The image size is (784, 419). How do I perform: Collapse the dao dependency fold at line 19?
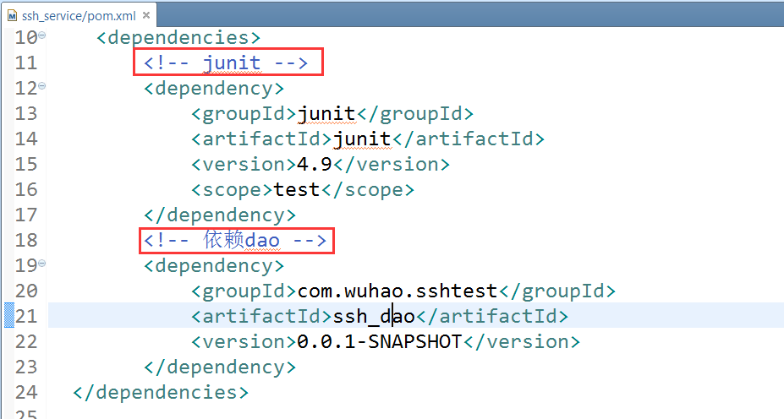coord(42,264)
